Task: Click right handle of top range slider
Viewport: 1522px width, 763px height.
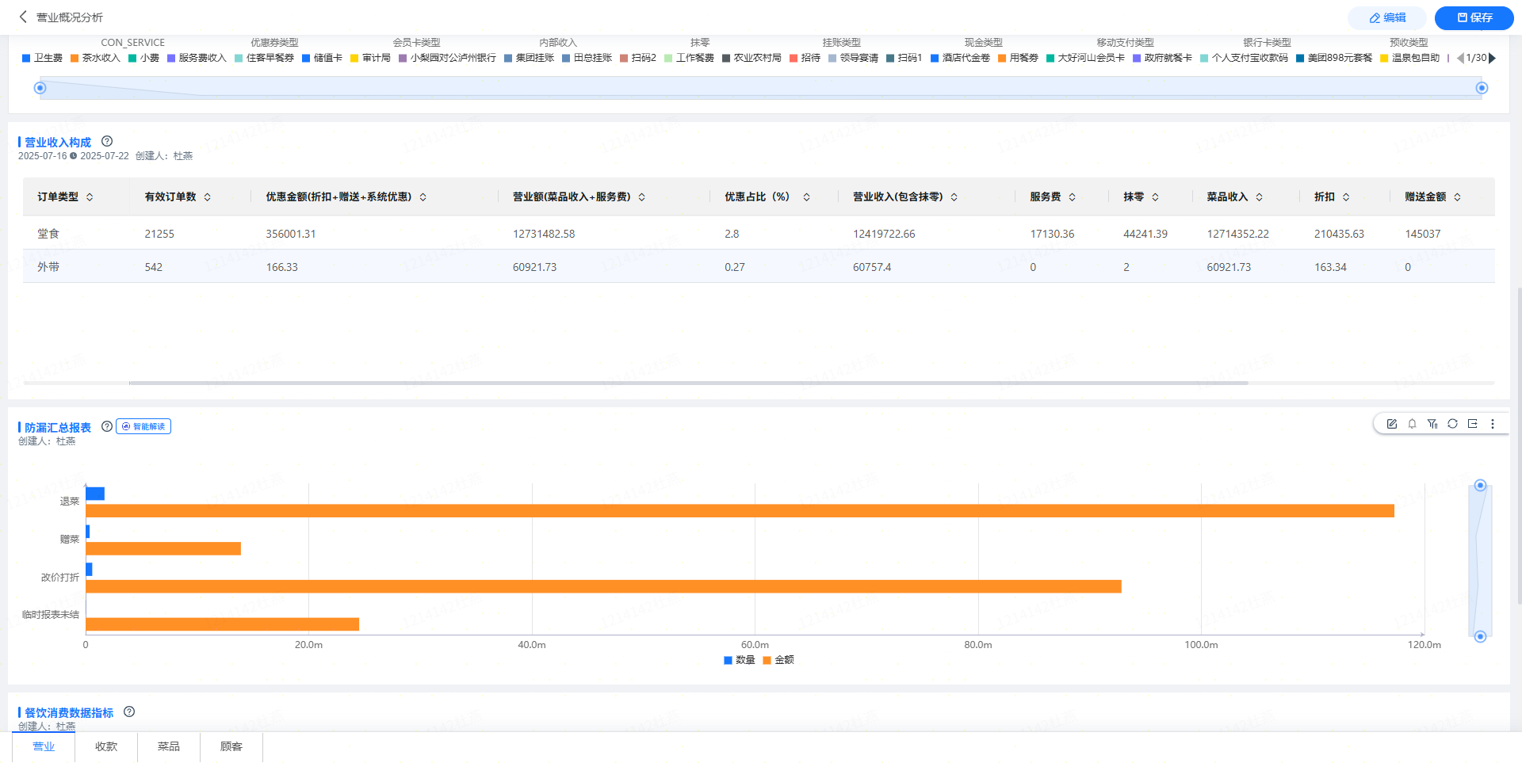Action: [1482, 88]
